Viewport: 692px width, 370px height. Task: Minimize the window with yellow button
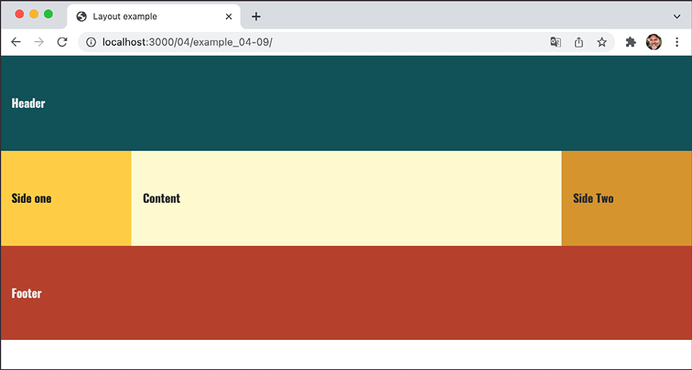34,14
